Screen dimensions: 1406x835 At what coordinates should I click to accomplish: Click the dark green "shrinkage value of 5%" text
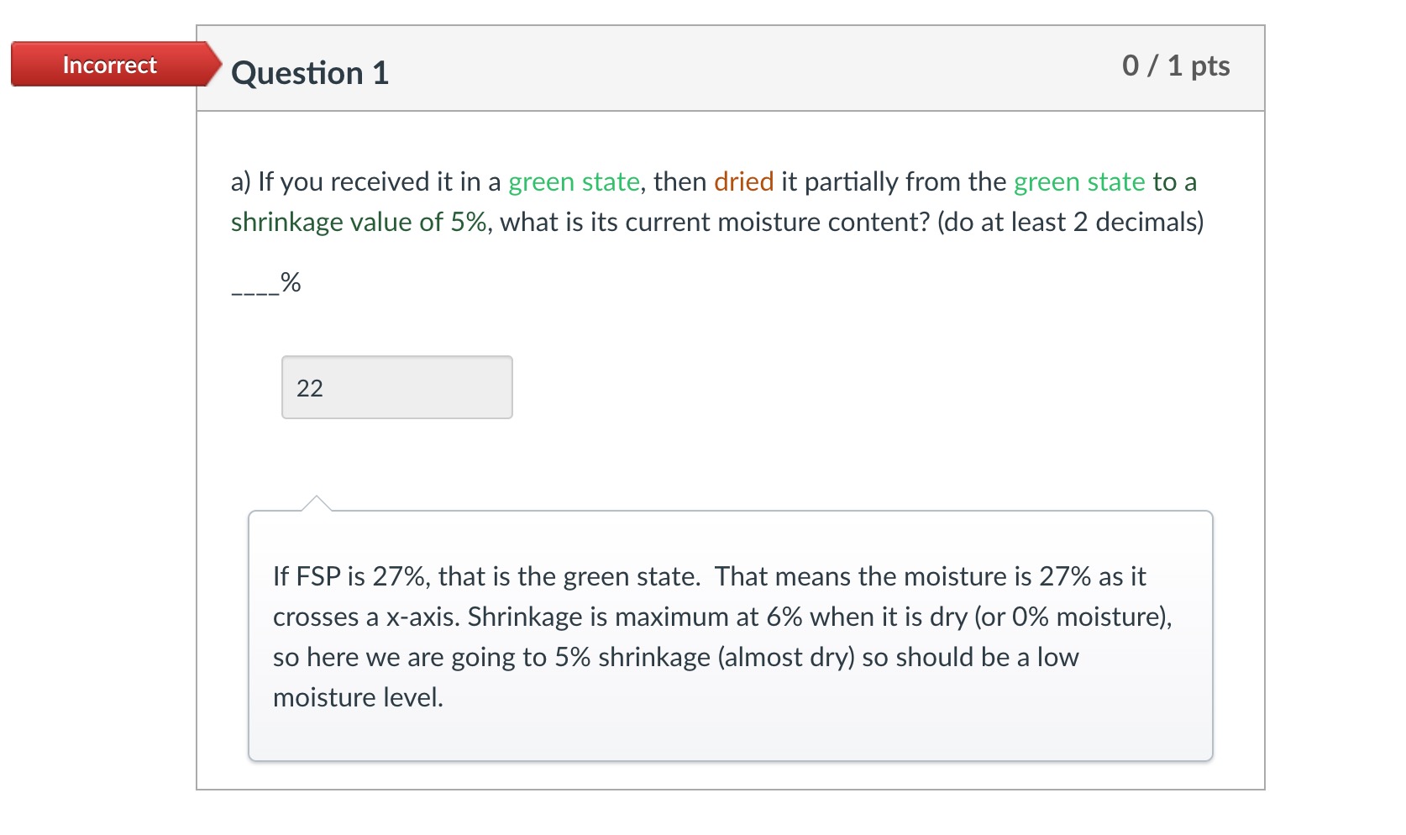pyautogui.click(x=359, y=222)
